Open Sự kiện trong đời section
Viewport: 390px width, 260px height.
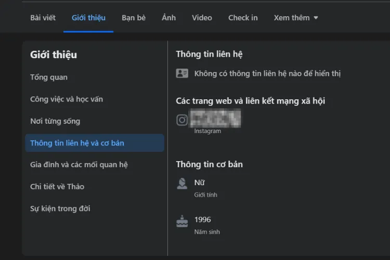[60, 209]
